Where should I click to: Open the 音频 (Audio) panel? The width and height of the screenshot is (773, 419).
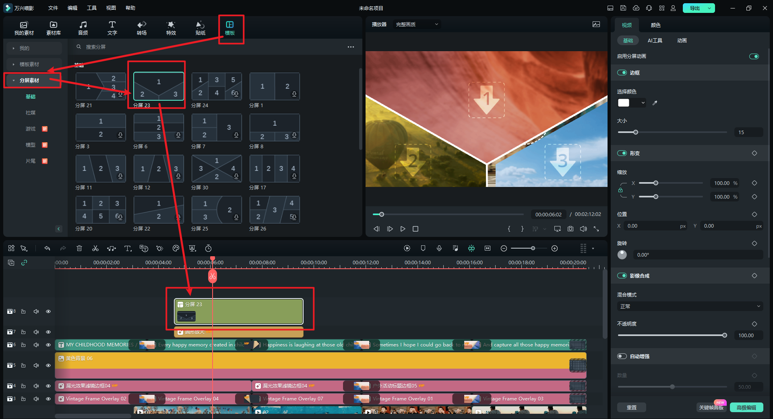point(83,28)
